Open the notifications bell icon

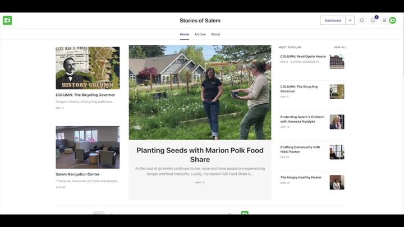pos(373,20)
